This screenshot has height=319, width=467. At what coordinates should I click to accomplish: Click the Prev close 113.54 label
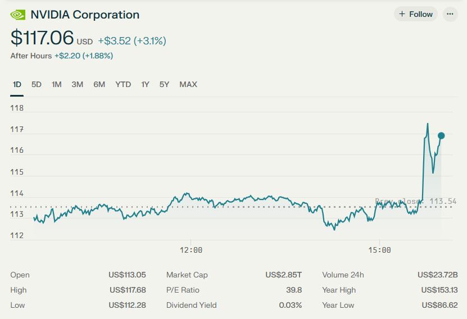pos(416,202)
